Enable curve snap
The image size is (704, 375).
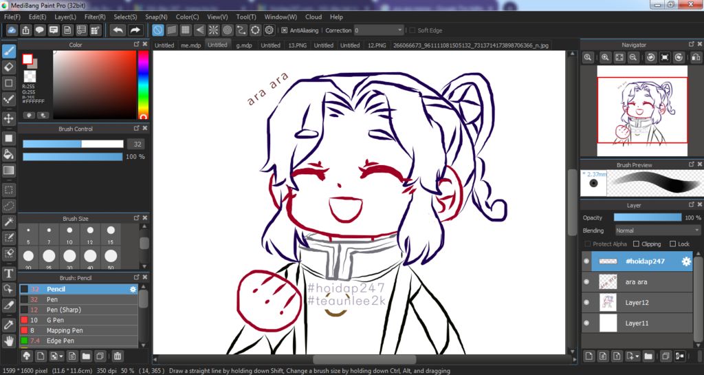[241, 30]
